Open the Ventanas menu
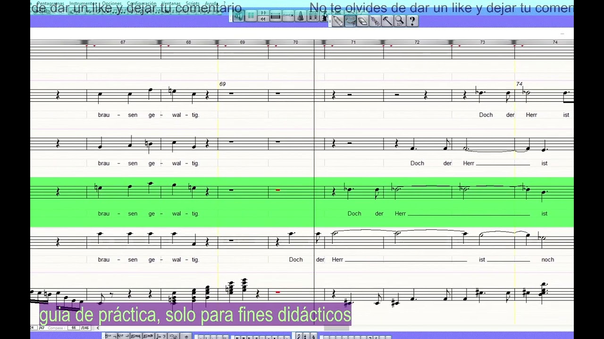Viewport: 604px width, 339px height. 171,4
